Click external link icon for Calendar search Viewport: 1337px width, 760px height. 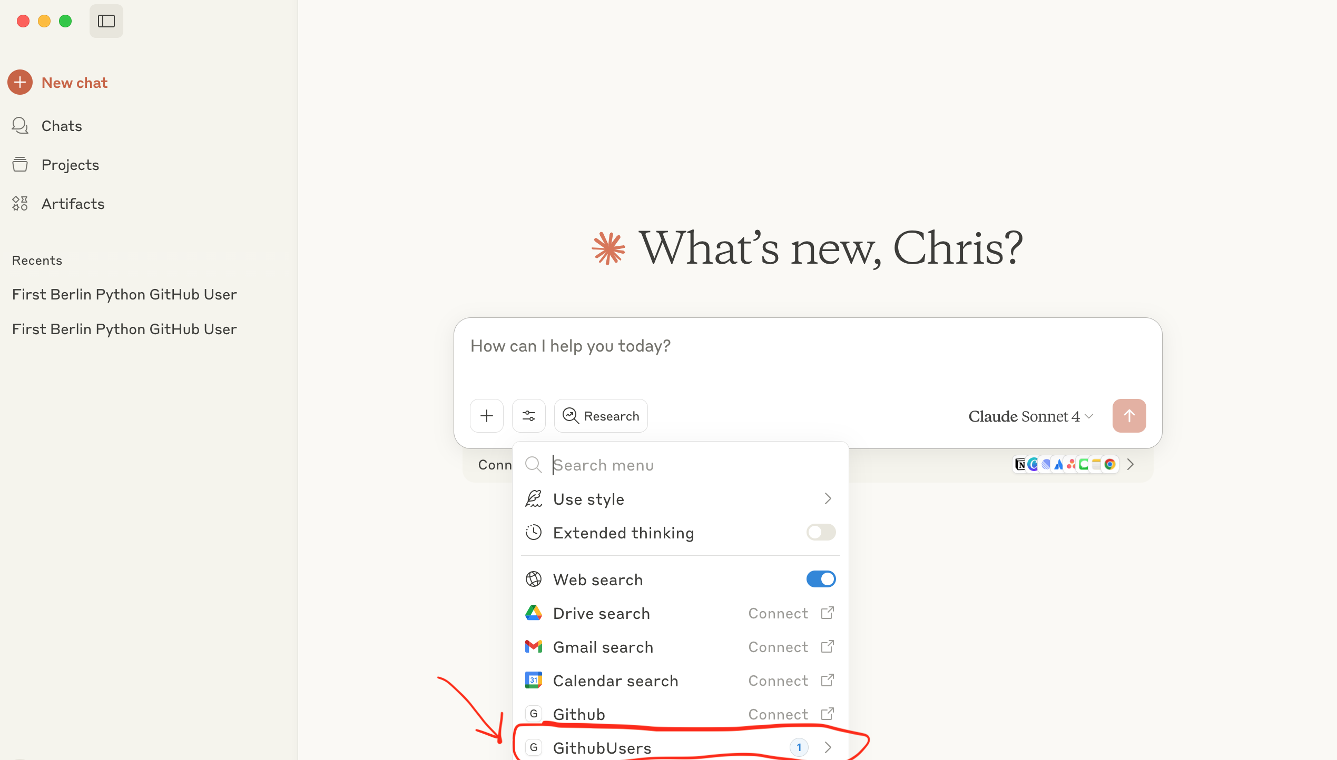click(x=828, y=680)
